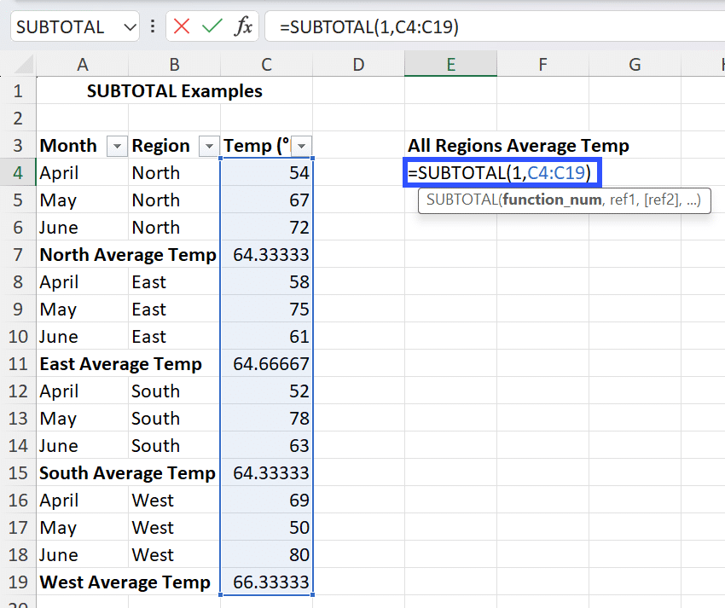
Task: Click the North Average Temp label
Action: click(x=128, y=255)
